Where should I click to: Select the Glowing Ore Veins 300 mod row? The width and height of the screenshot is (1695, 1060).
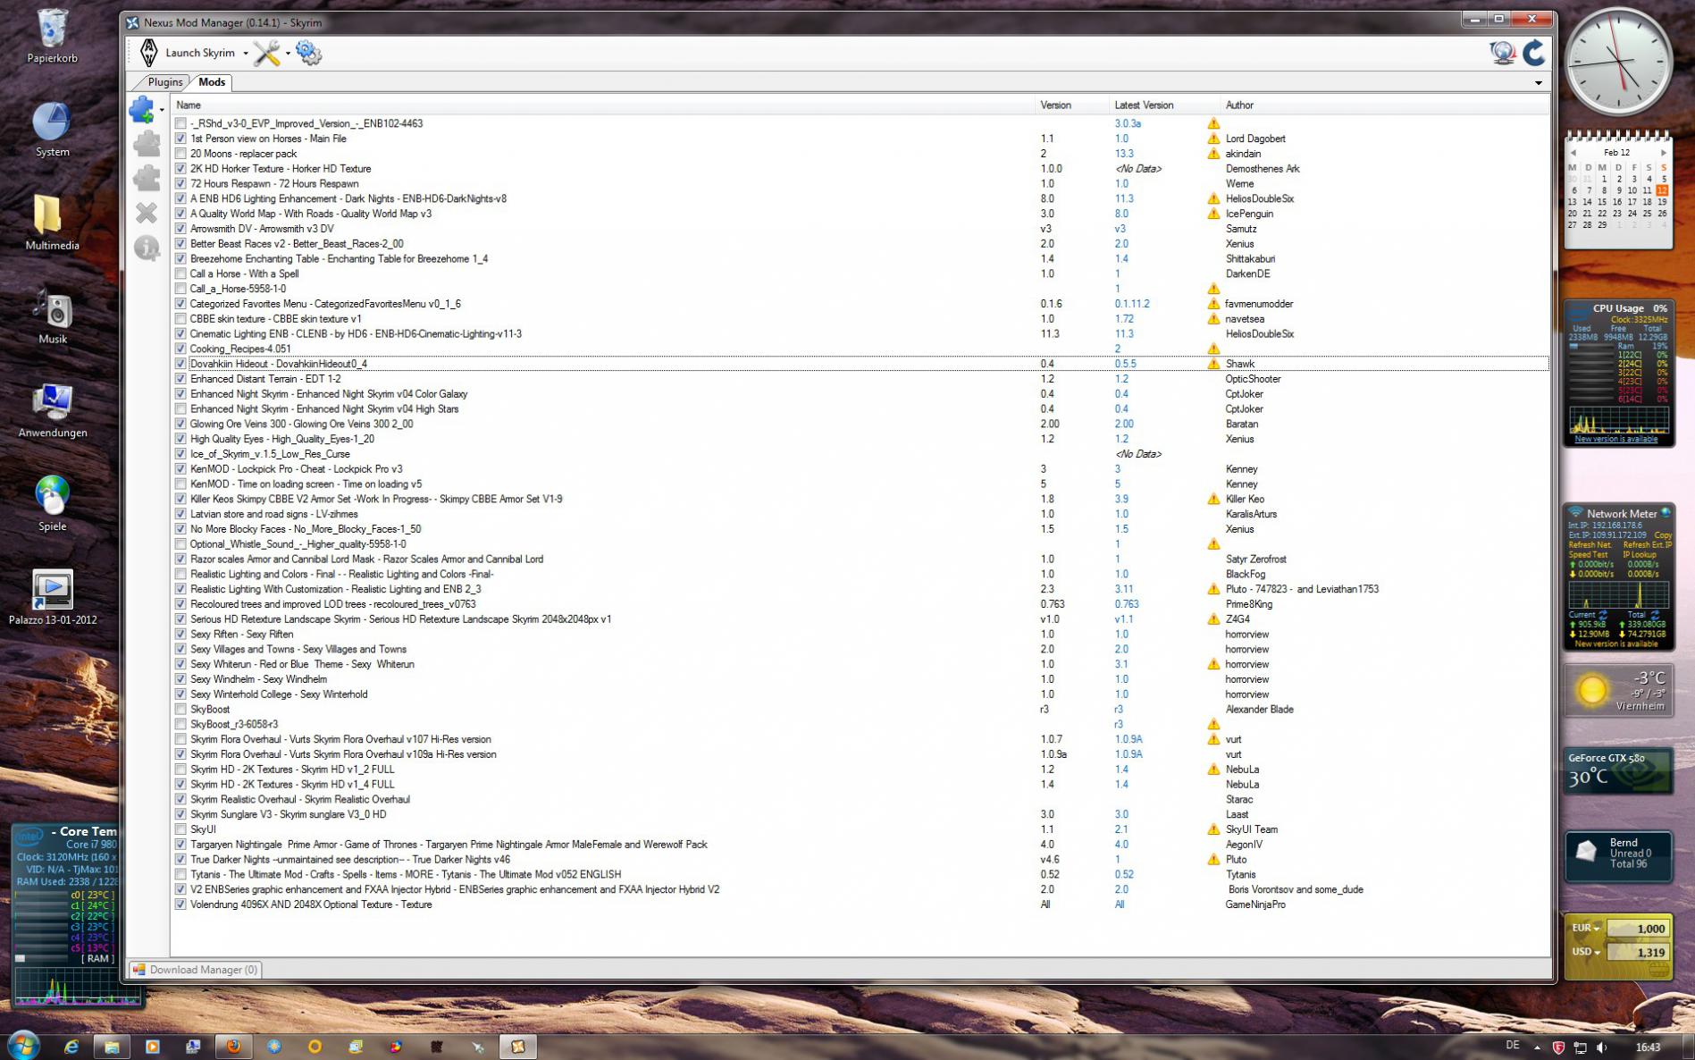point(860,424)
